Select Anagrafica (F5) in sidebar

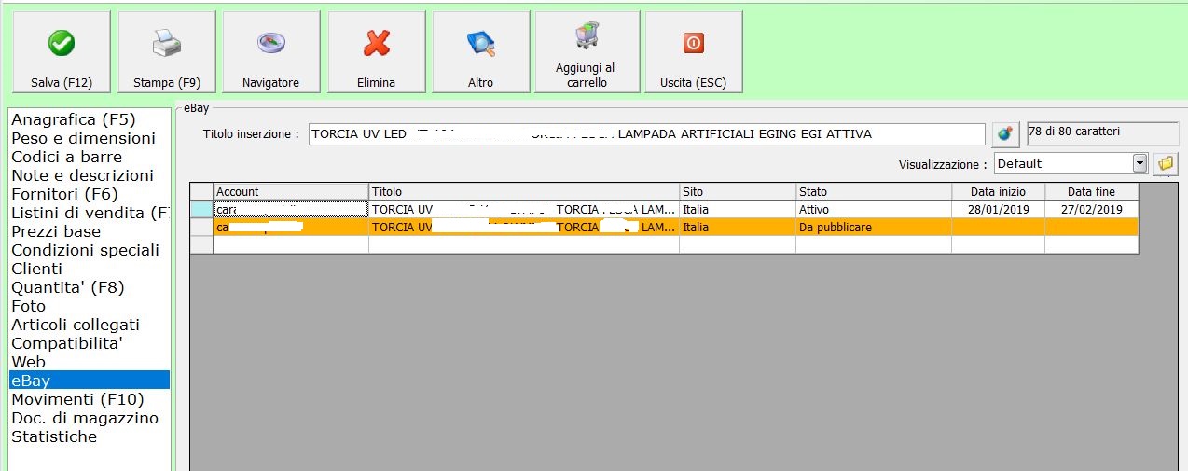click(73, 119)
